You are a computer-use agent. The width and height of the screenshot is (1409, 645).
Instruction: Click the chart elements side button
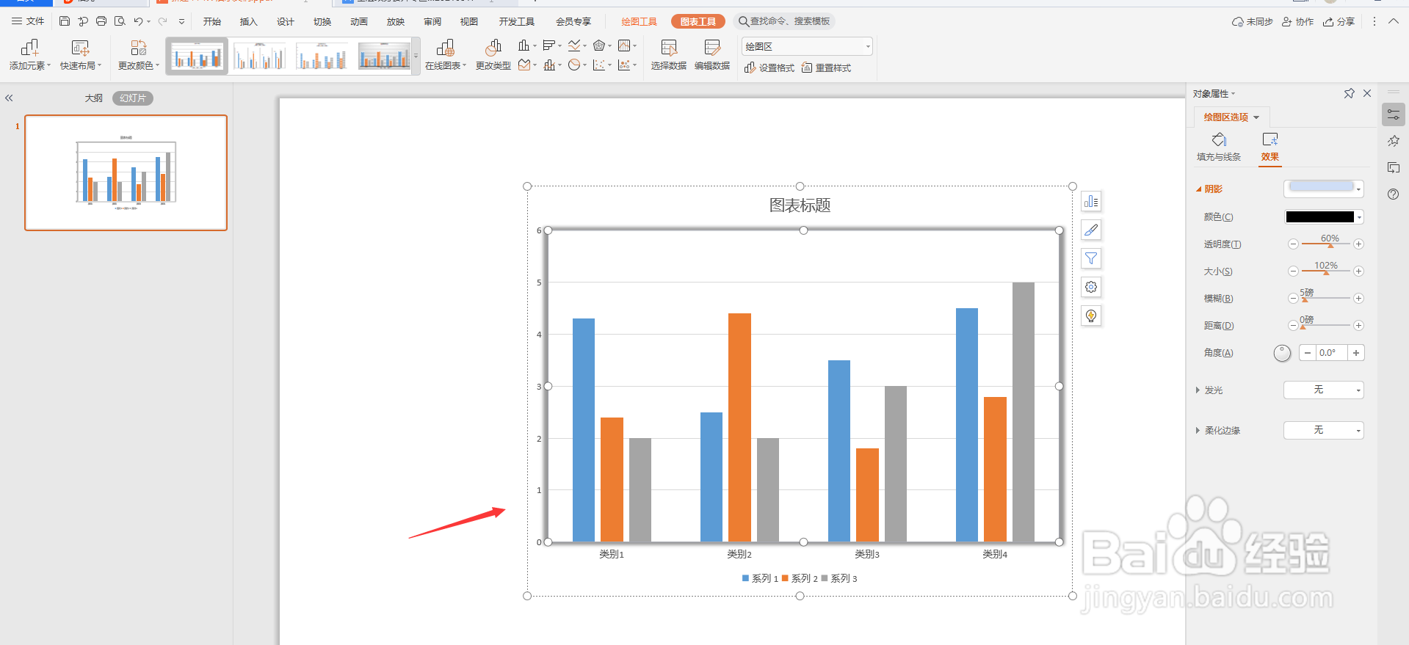(x=1091, y=201)
